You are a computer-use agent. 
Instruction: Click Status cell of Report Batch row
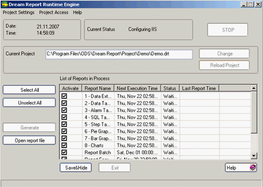170,153
